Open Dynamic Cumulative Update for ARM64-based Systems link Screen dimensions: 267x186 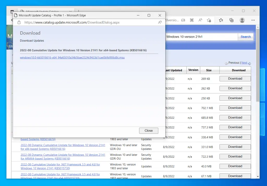[x=63, y=157]
